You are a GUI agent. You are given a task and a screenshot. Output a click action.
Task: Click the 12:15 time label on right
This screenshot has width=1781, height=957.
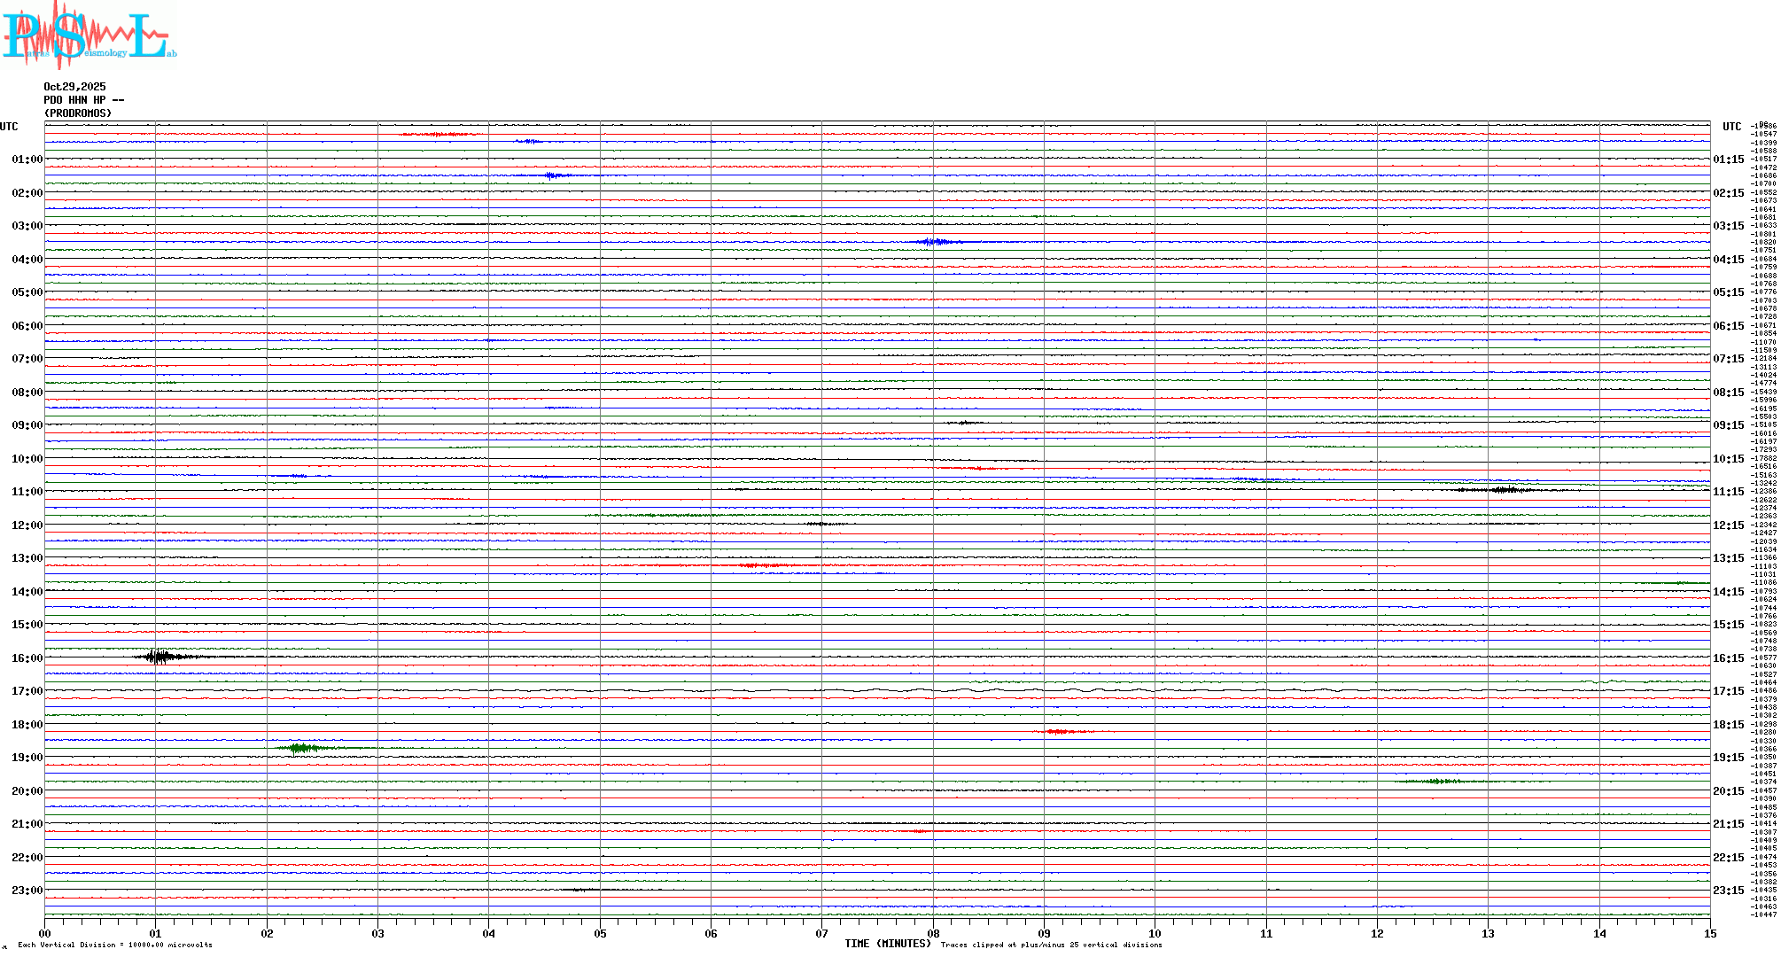pyautogui.click(x=1728, y=525)
